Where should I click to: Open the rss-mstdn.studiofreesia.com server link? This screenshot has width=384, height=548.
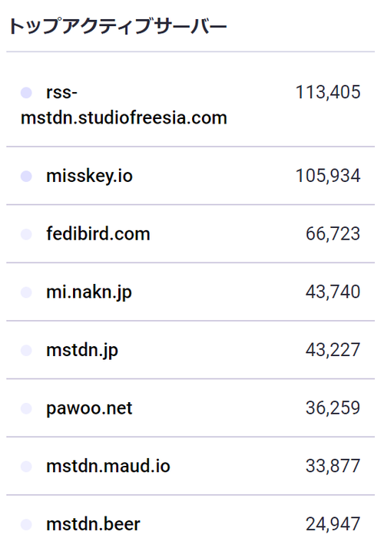tap(124, 105)
